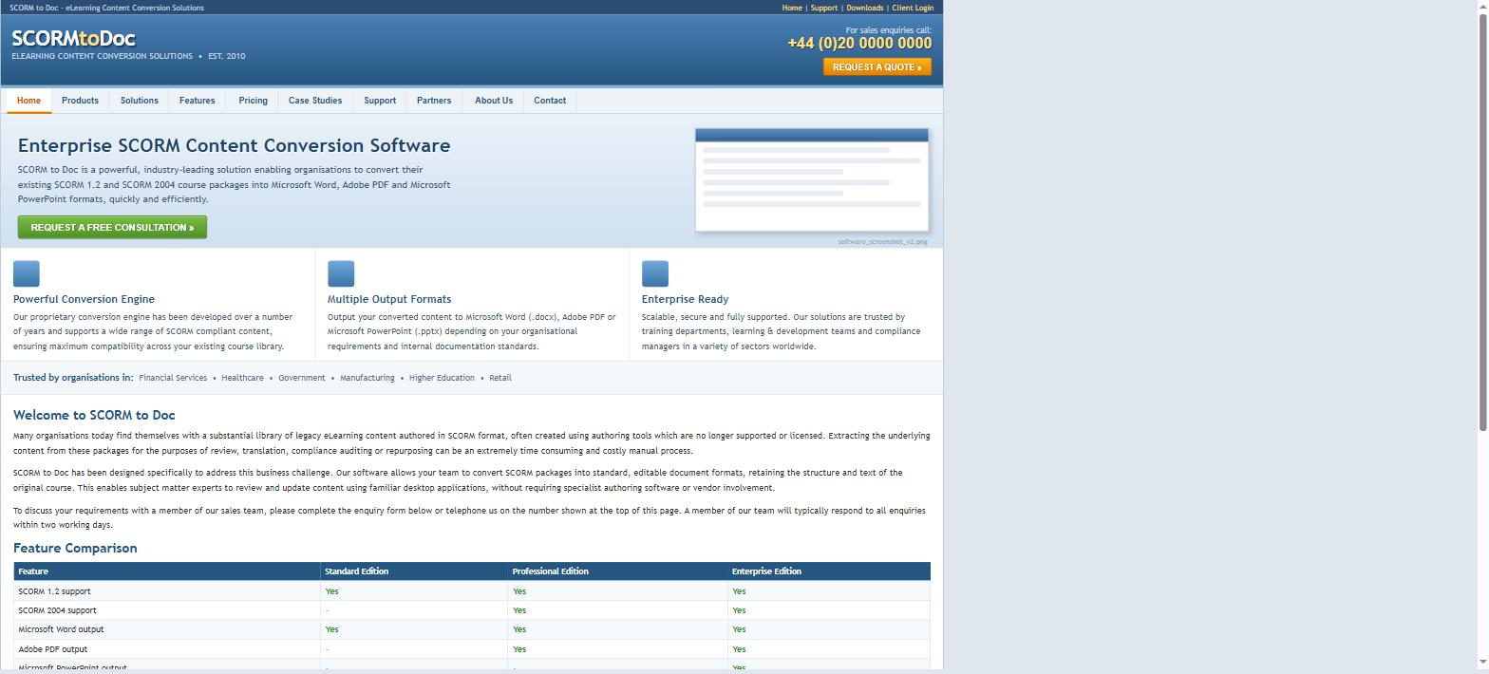Click Standard Edition Yes for SCORM 1.2 support

click(331, 591)
